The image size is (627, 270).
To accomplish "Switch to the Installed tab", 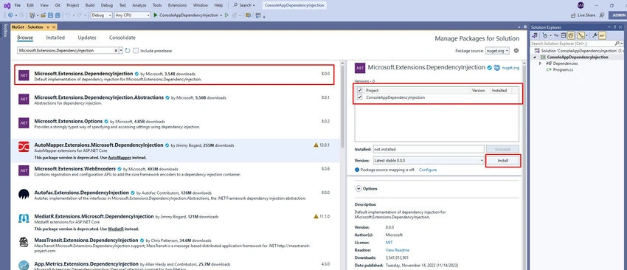I will (55, 38).
